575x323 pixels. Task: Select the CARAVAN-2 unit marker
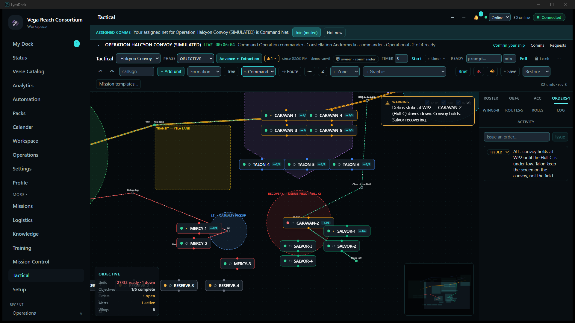coord(308,223)
